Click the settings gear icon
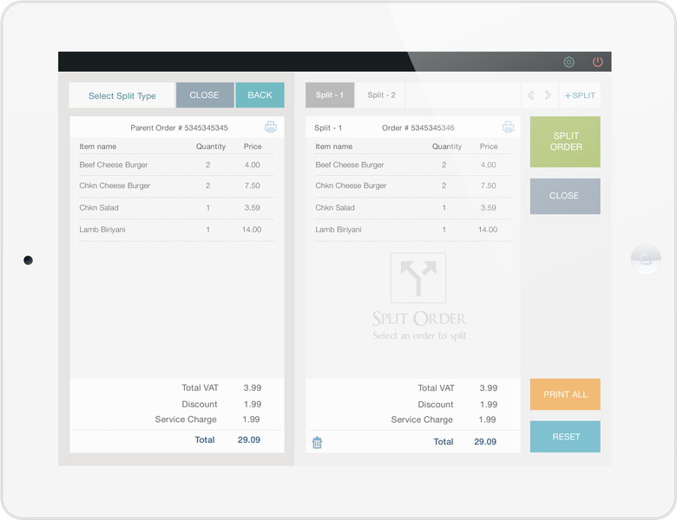Screen dimensions: 677x520 tap(569, 62)
